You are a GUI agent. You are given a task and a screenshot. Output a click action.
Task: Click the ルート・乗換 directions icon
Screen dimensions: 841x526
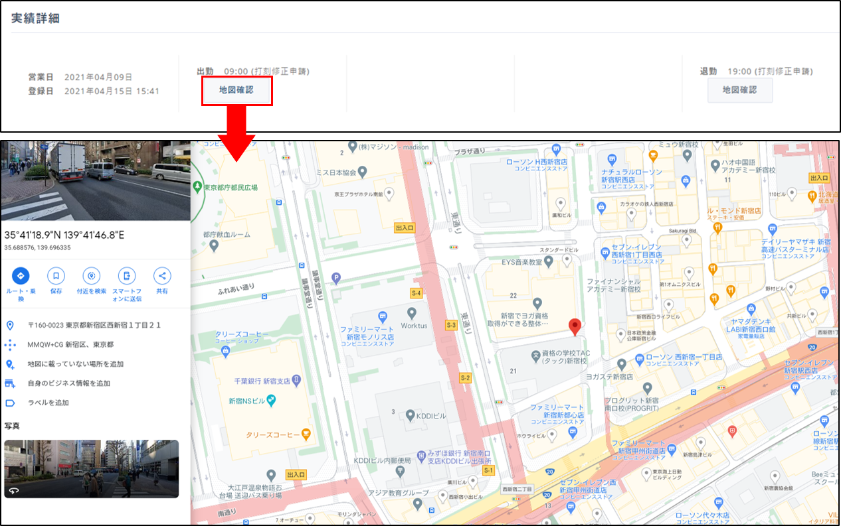point(21,276)
